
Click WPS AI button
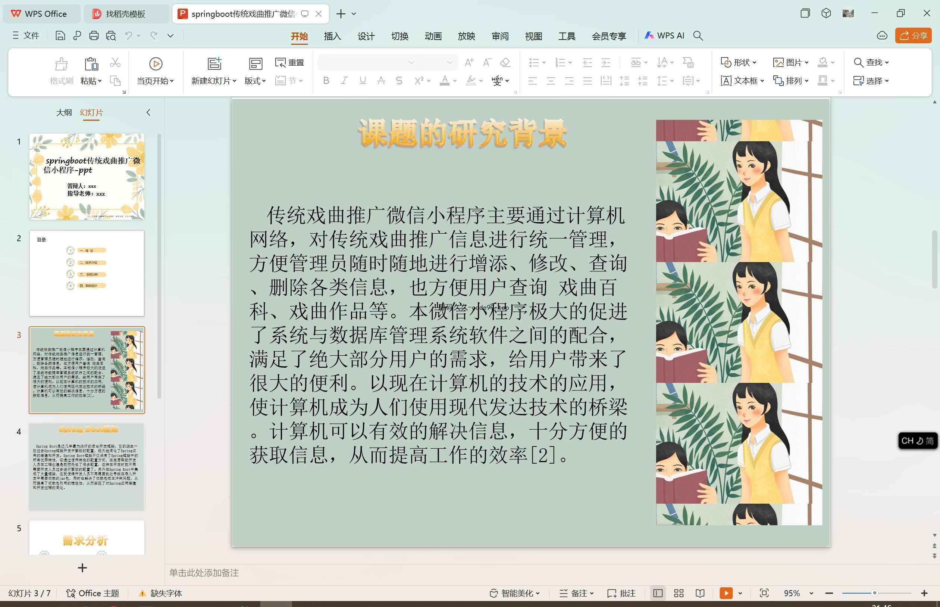664,35
